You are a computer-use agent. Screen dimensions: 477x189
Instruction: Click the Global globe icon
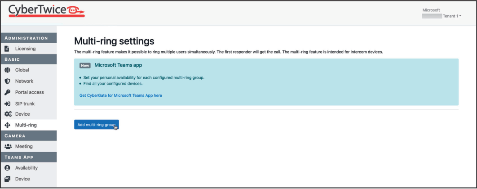tap(8, 70)
